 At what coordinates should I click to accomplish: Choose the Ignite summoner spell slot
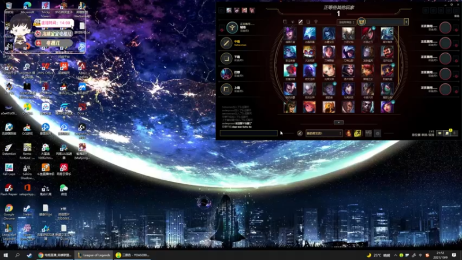pos(349,133)
